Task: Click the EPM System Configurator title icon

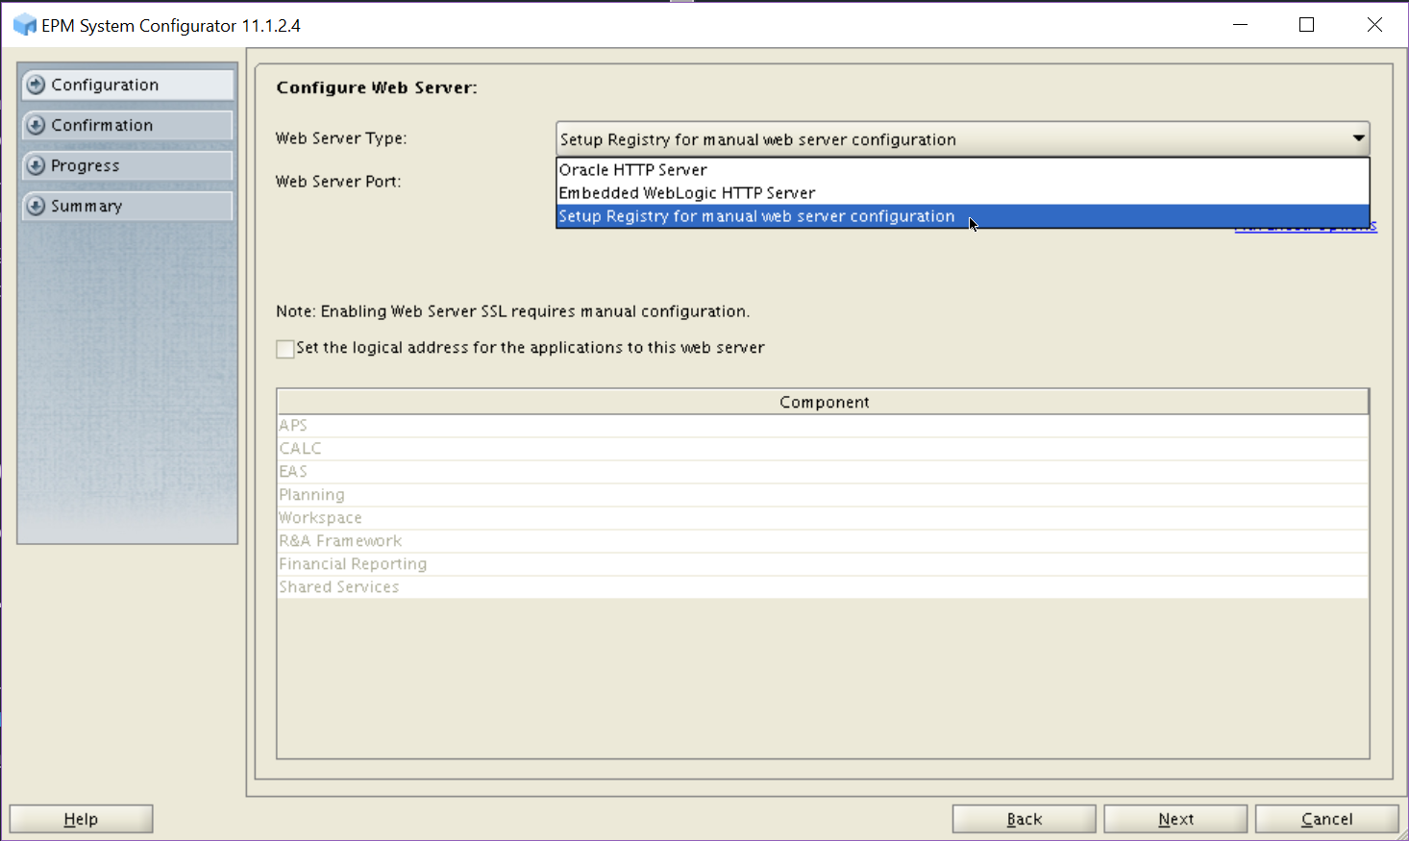Action: point(24,25)
